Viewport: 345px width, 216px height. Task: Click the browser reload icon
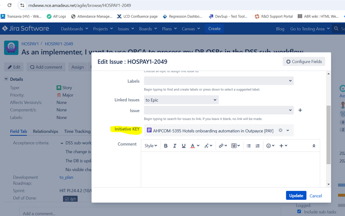(9, 5)
